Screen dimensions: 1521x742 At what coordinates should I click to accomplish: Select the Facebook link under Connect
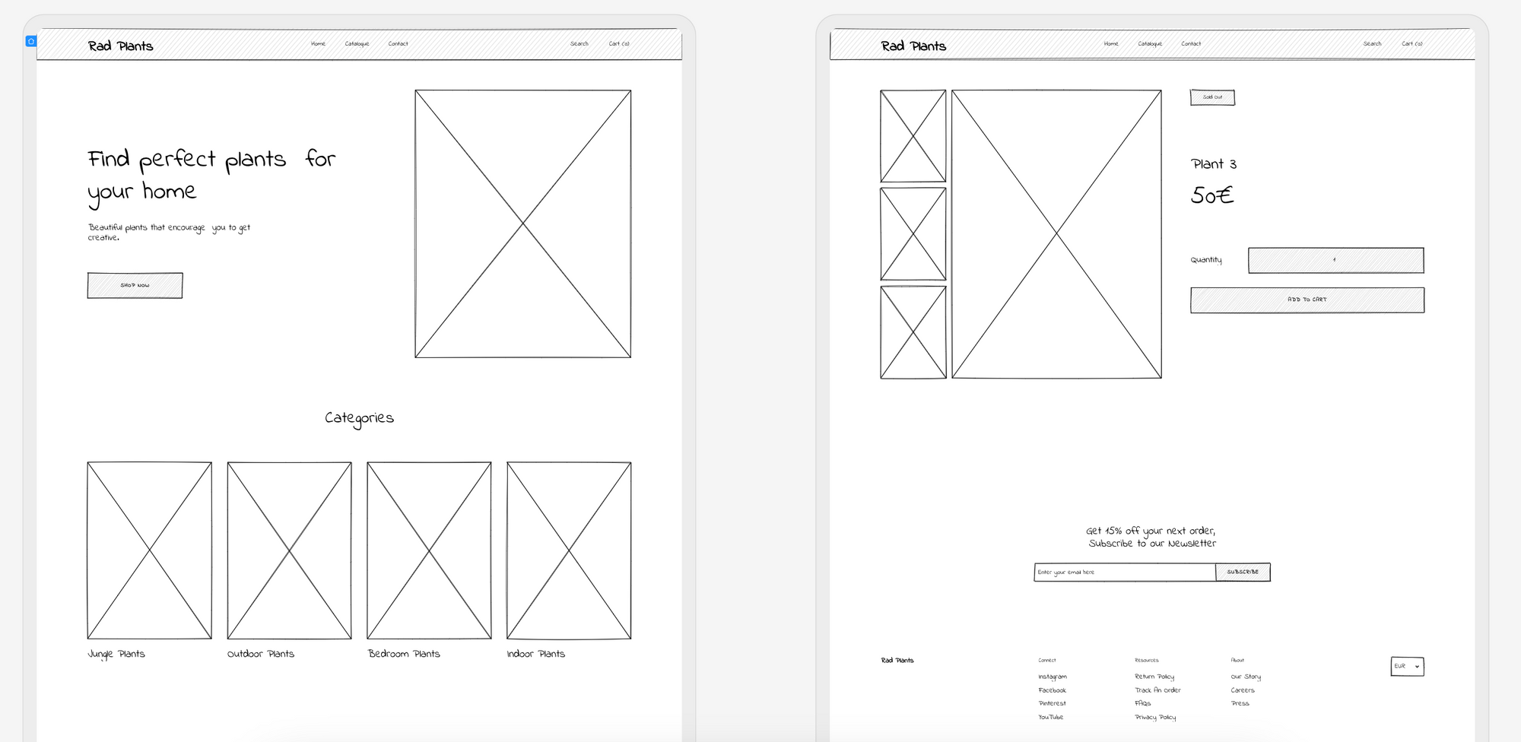pos(1052,690)
